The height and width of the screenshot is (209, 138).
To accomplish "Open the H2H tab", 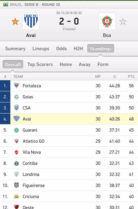I will pyautogui.click(x=78, y=49).
